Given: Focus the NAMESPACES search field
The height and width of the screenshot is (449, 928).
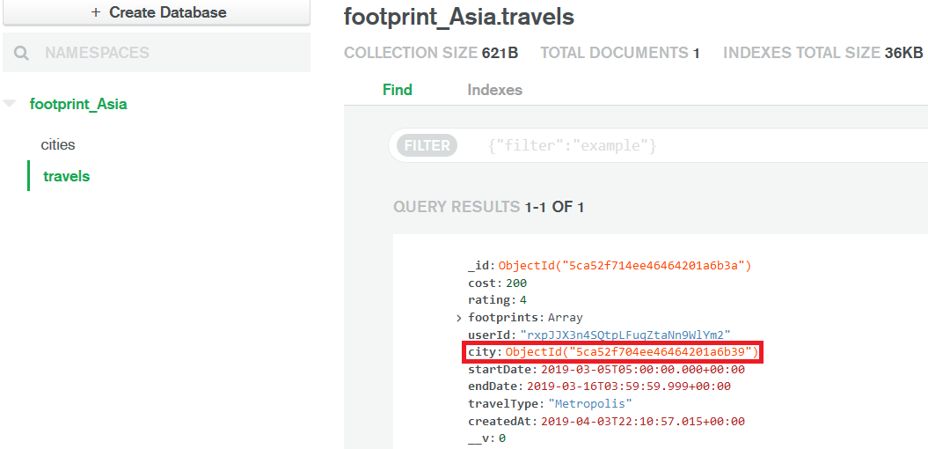Looking at the screenshot, I should click(157, 53).
